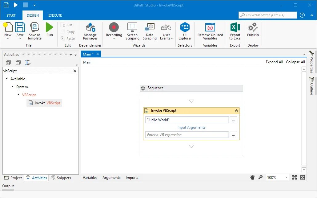317x198 pixels.
Task: Click Cut in Edit group
Action: [67, 25]
